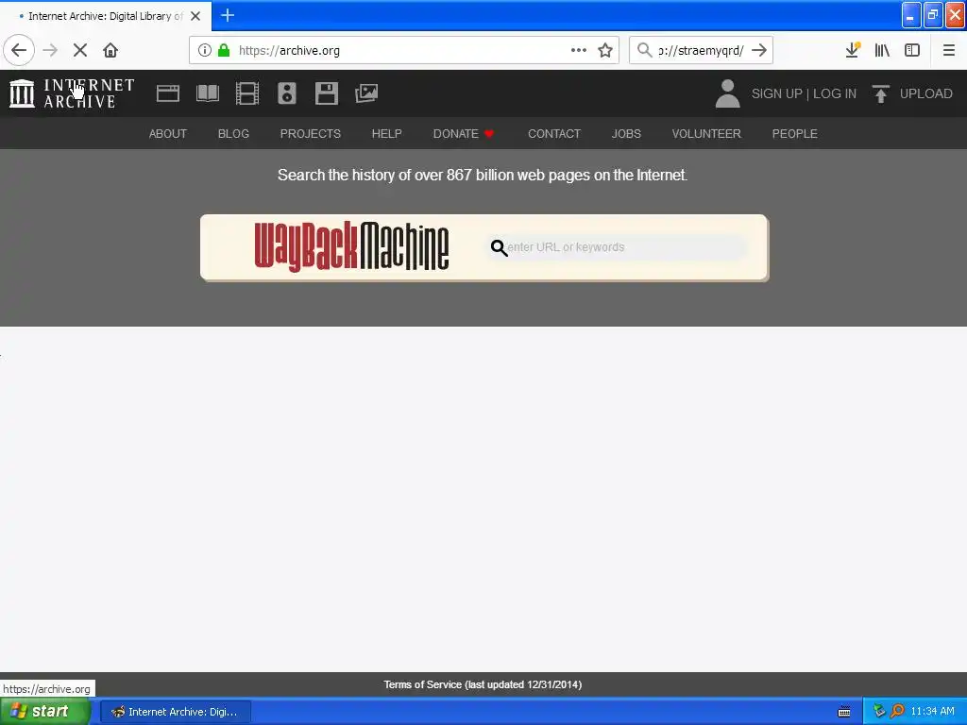Open a new browser tab
This screenshot has width=967, height=725.
pyautogui.click(x=228, y=15)
